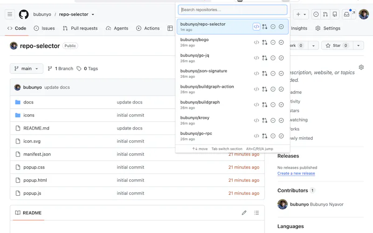Open issues icon for bubunyo/repo-selector
This screenshot has width=373, height=233.
coord(273,27)
